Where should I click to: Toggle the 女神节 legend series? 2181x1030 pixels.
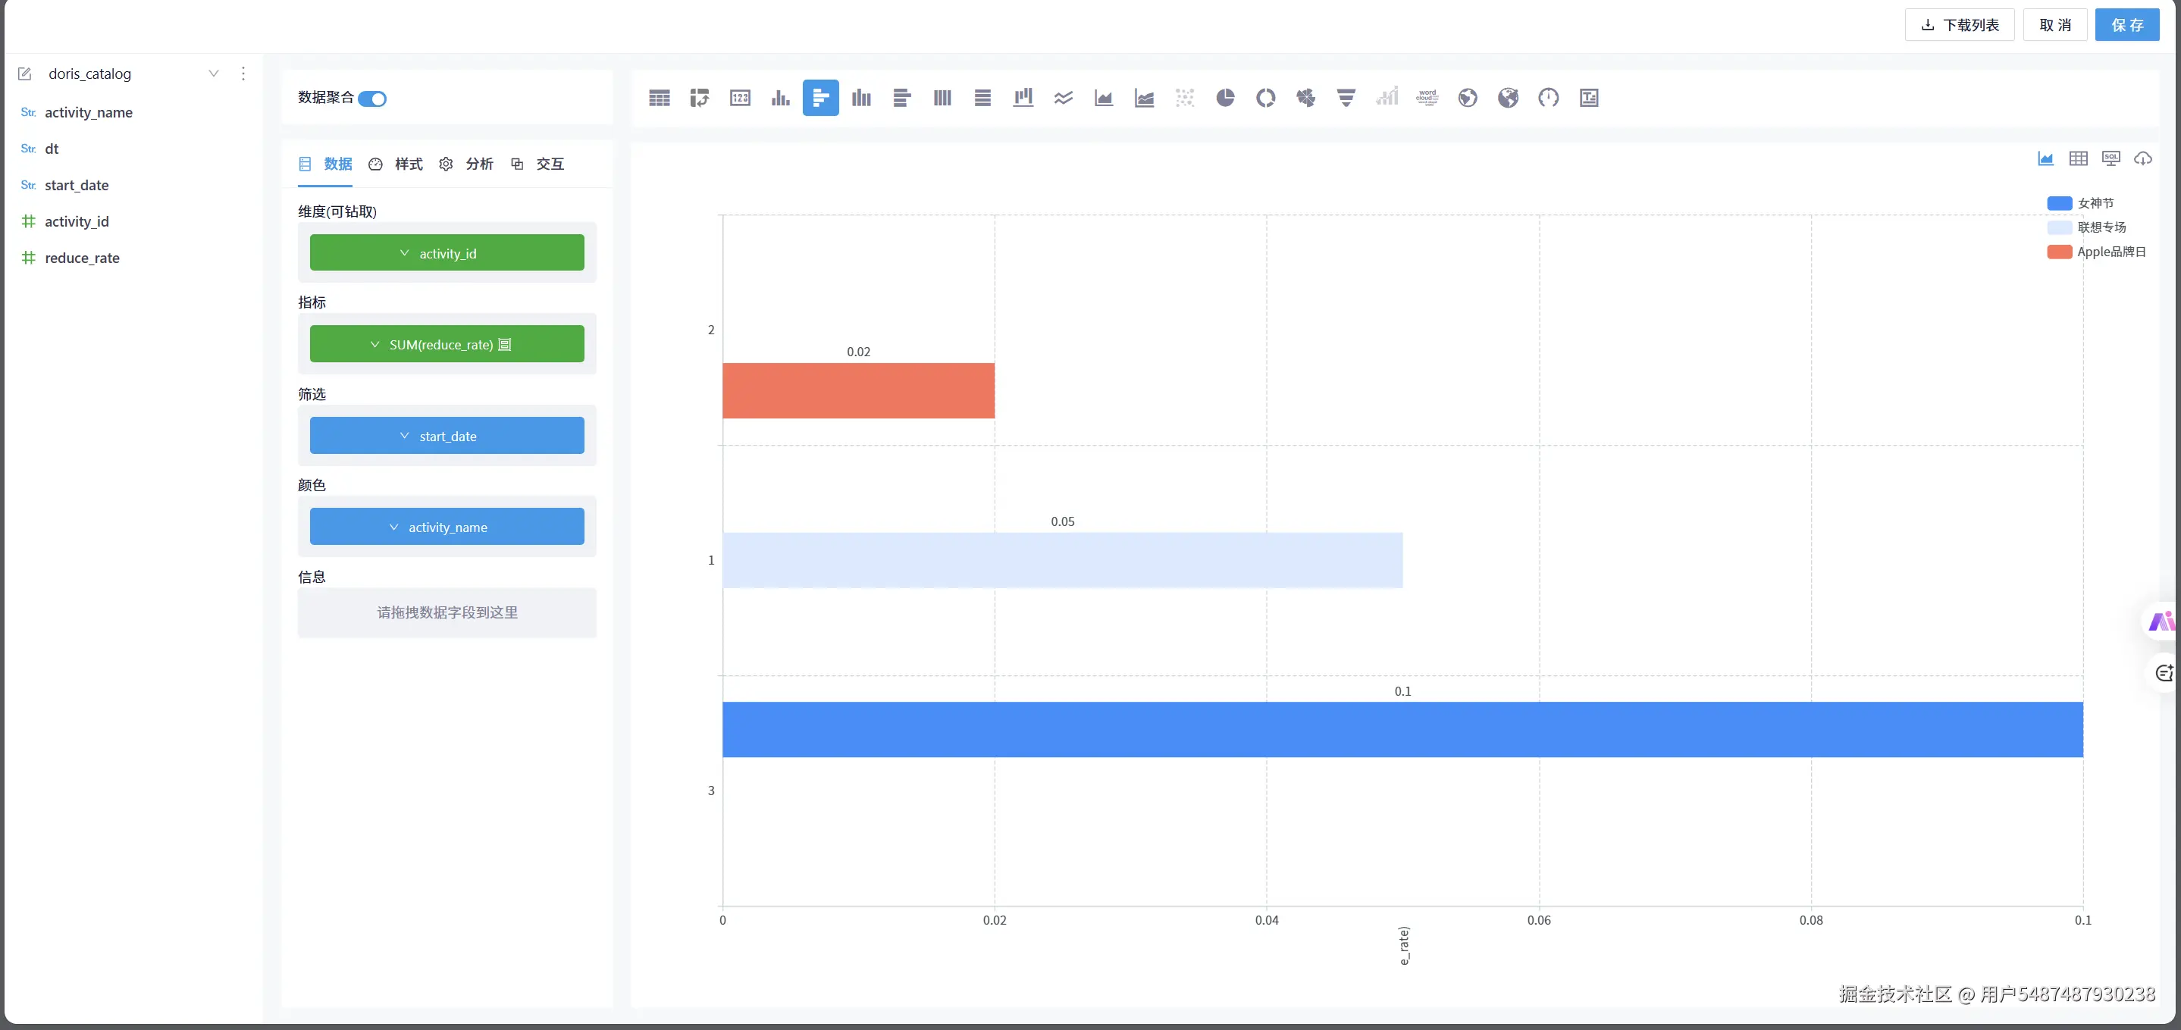(x=2095, y=203)
